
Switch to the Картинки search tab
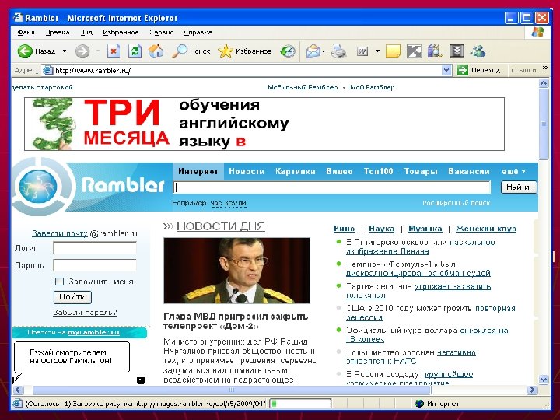click(x=296, y=171)
